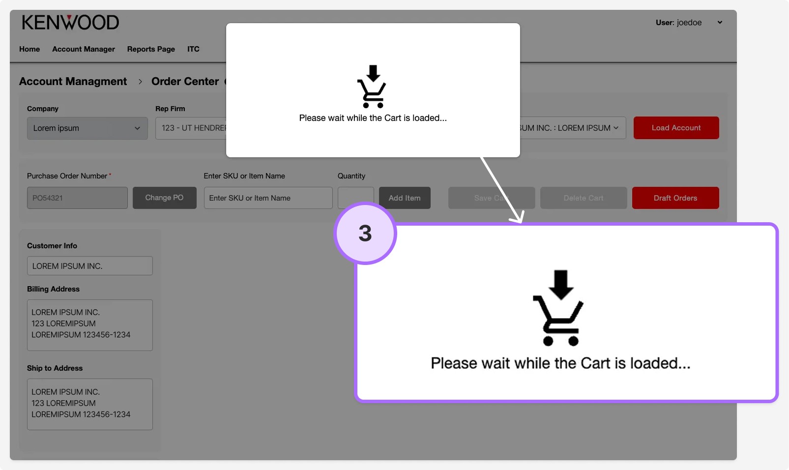Click the purple step 3 badge
This screenshot has width=789, height=470.
(365, 234)
